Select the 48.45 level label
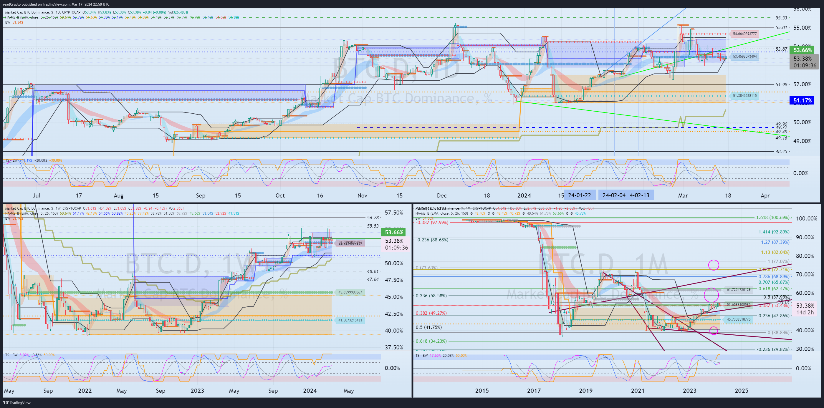Image resolution: width=824 pixels, height=408 pixels. pos(781,152)
